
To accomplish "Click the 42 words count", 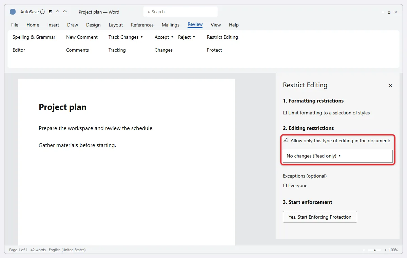I will click(x=38, y=250).
